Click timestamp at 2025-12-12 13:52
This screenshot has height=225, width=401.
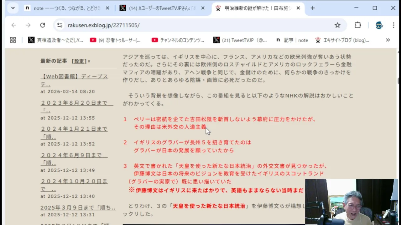pyautogui.click(x=67, y=144)
